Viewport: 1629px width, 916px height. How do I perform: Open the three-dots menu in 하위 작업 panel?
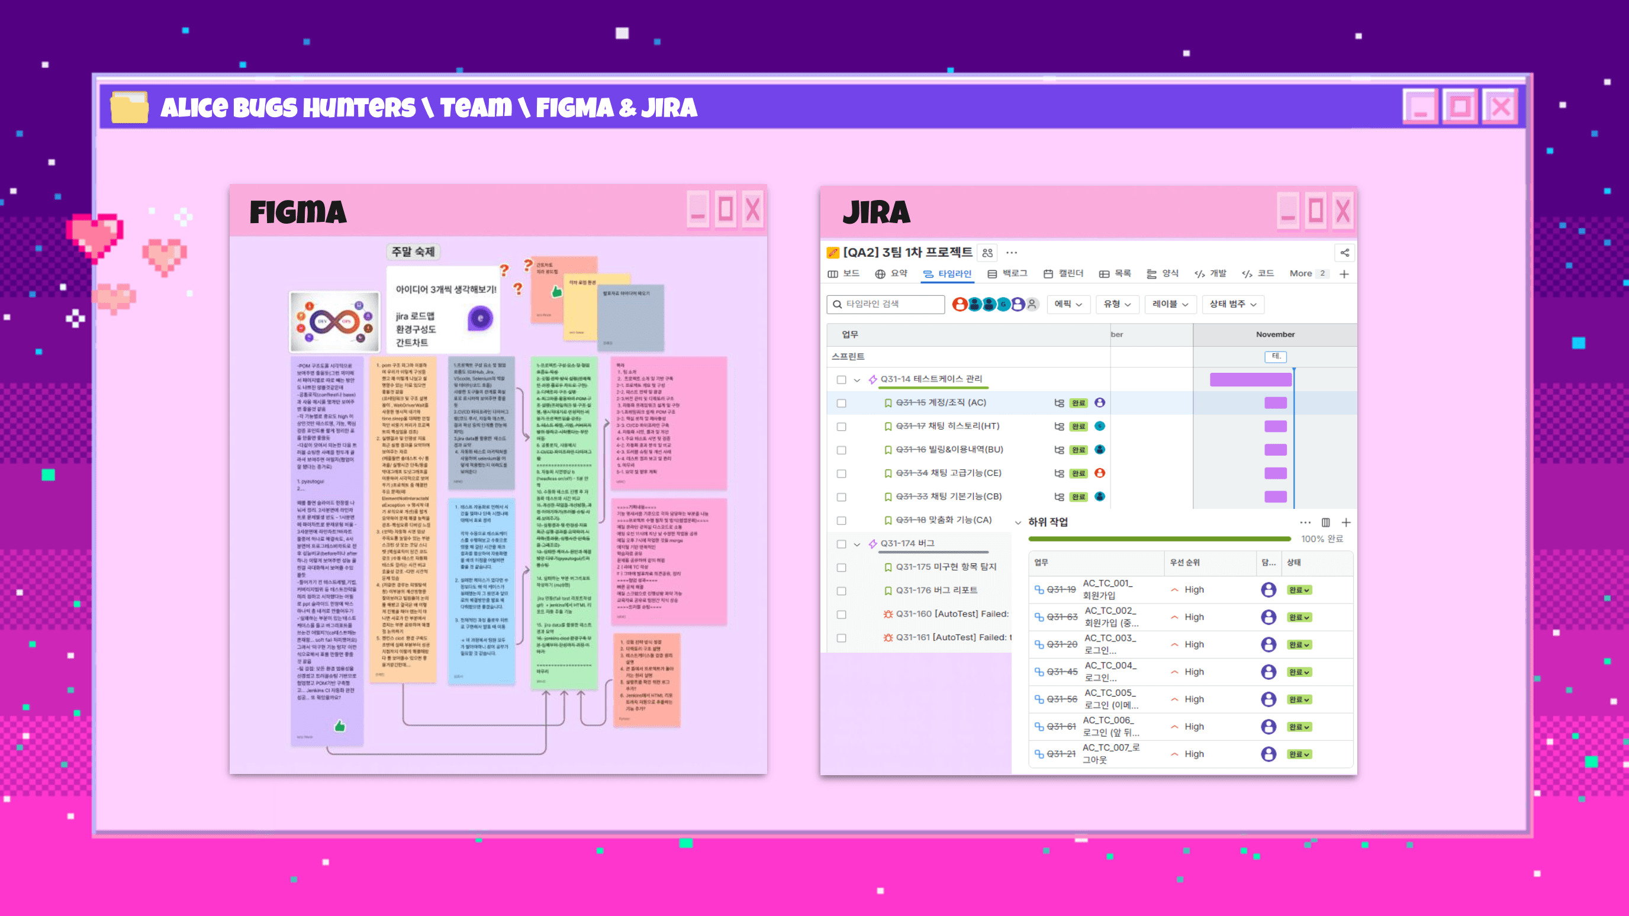[x=1305, y=522]
